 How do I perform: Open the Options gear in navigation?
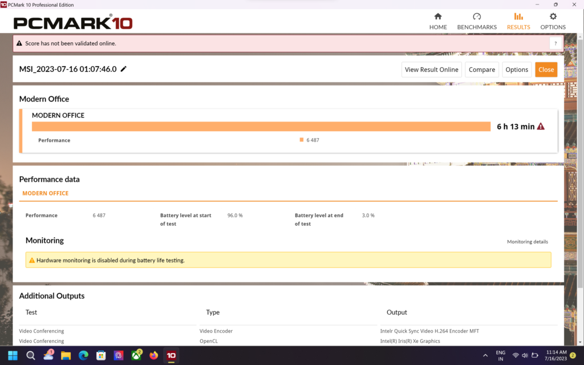click(x=553, y=21)
